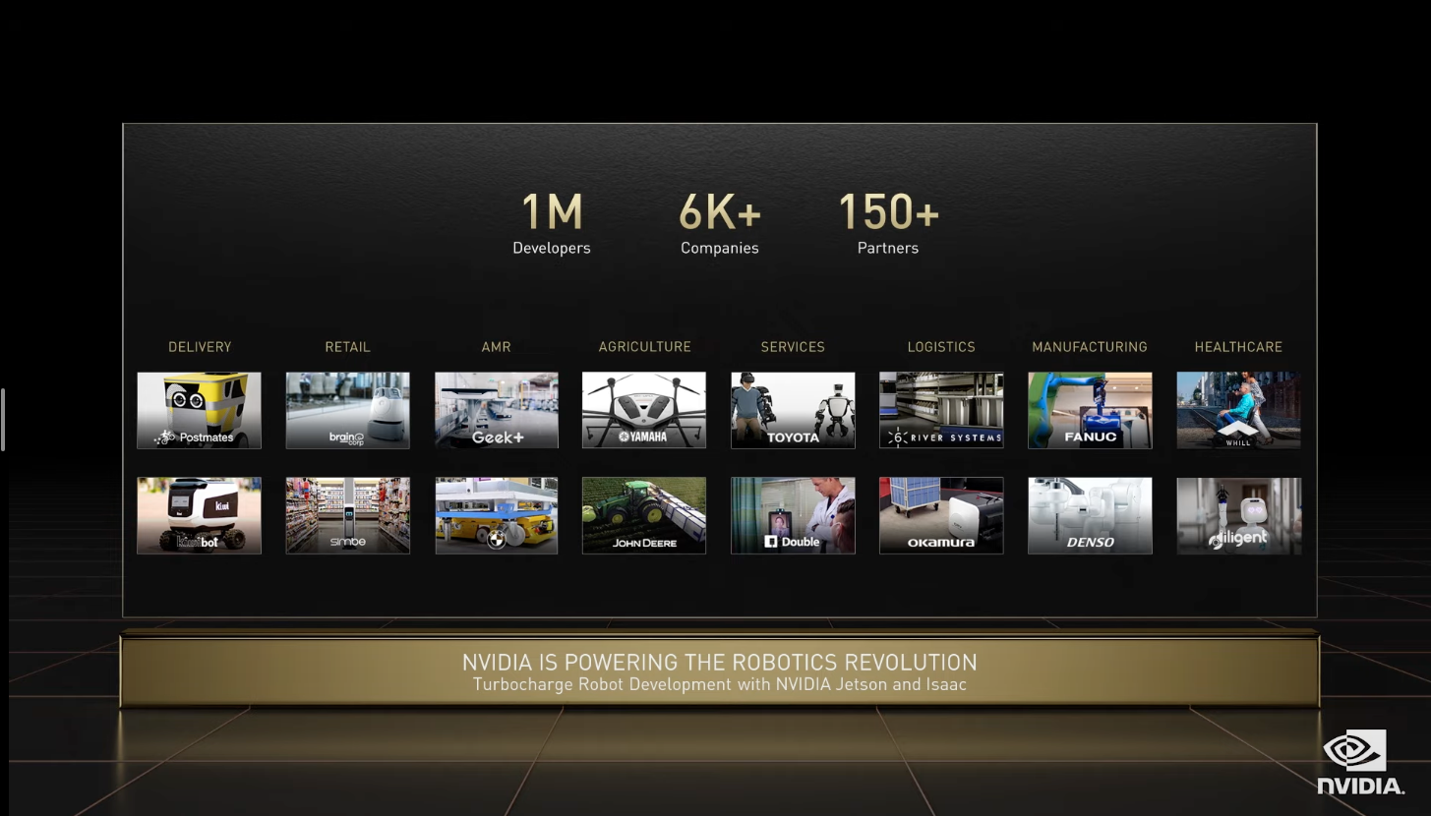Click the AGRICULTURE category heading
Image resolution: width=1431 pixels, height=816 pixels.
click(x=644, y=347)
